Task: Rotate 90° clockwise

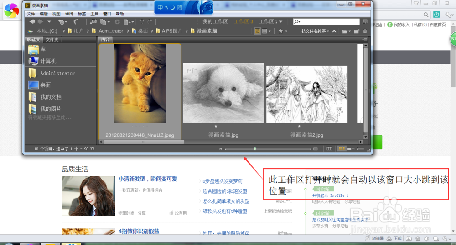Action: coord(150,22)
